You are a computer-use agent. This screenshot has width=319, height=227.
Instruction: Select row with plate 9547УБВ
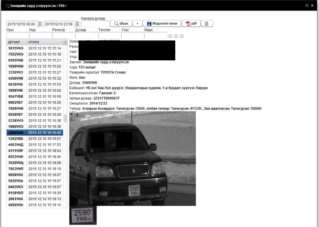pos(35,96)
